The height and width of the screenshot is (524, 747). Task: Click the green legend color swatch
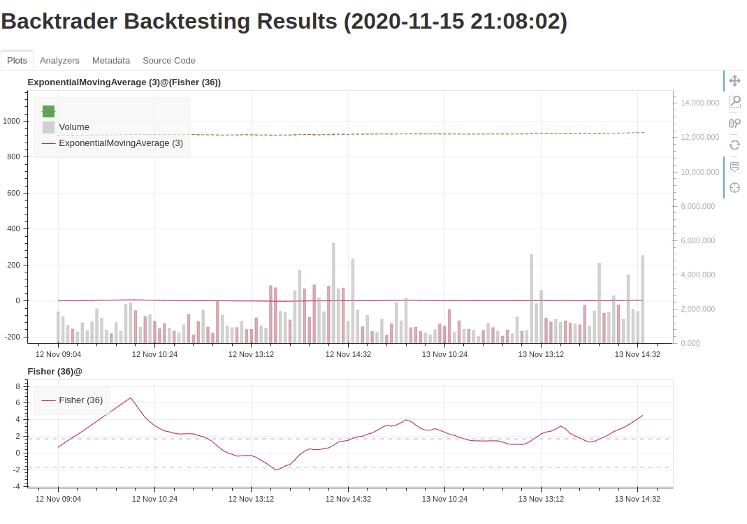click(x=48, y=110)
